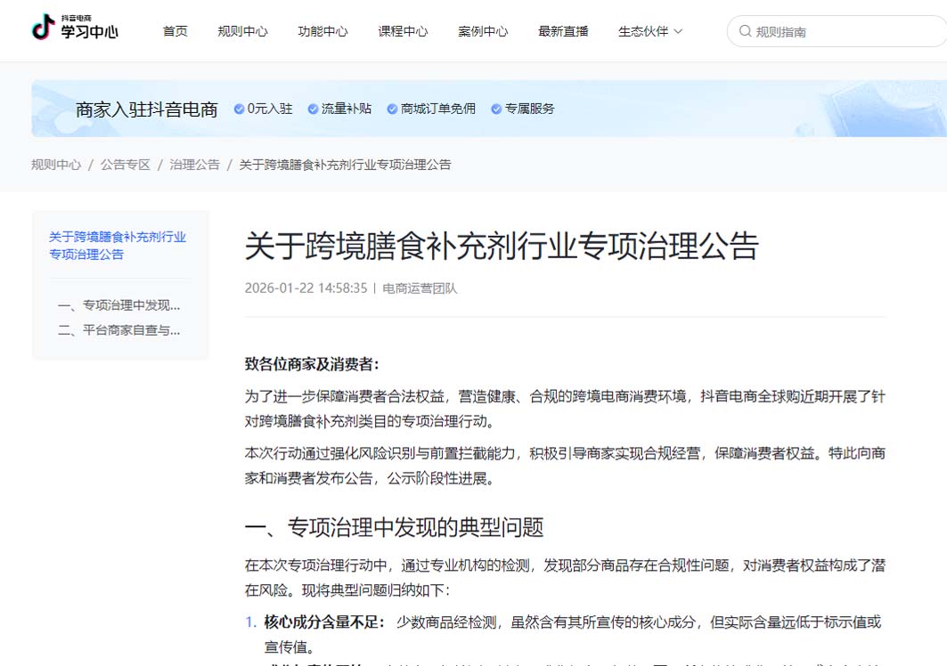The width and height of the screenshot is (947, 666).
Task: Open sidebar entry 平台商家自查与...
Action: point(118,330)
